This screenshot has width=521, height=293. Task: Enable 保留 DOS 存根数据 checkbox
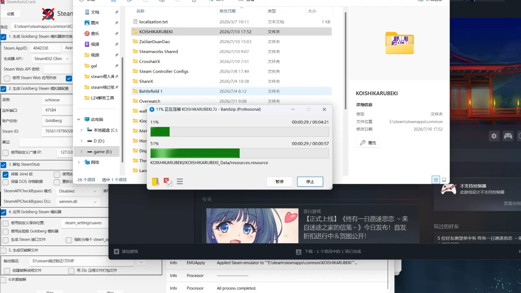5,182
